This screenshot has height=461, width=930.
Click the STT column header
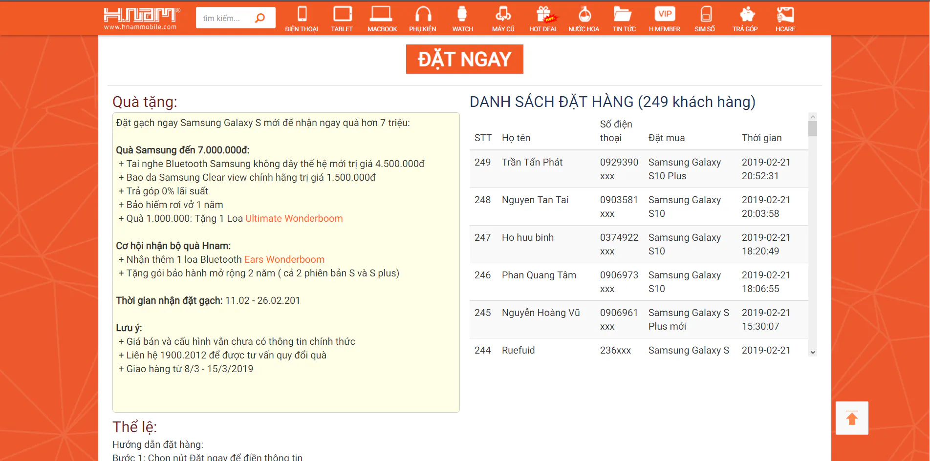483,138
